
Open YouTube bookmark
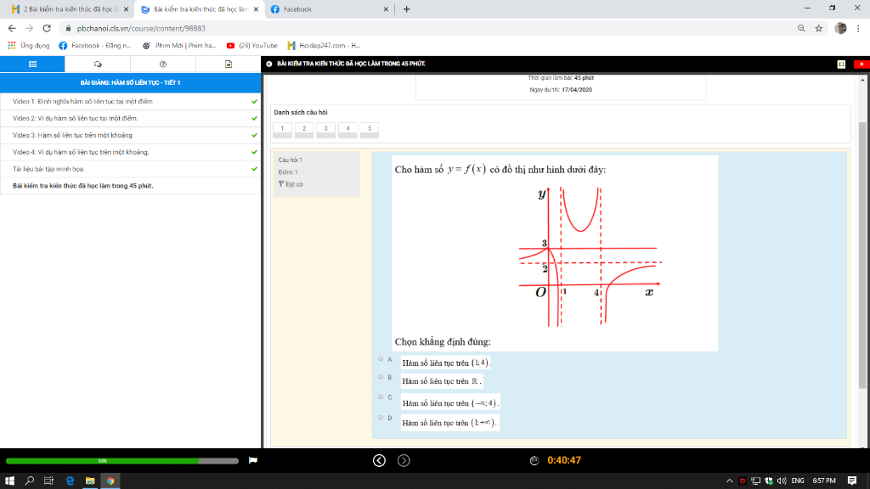click(251, 46)
